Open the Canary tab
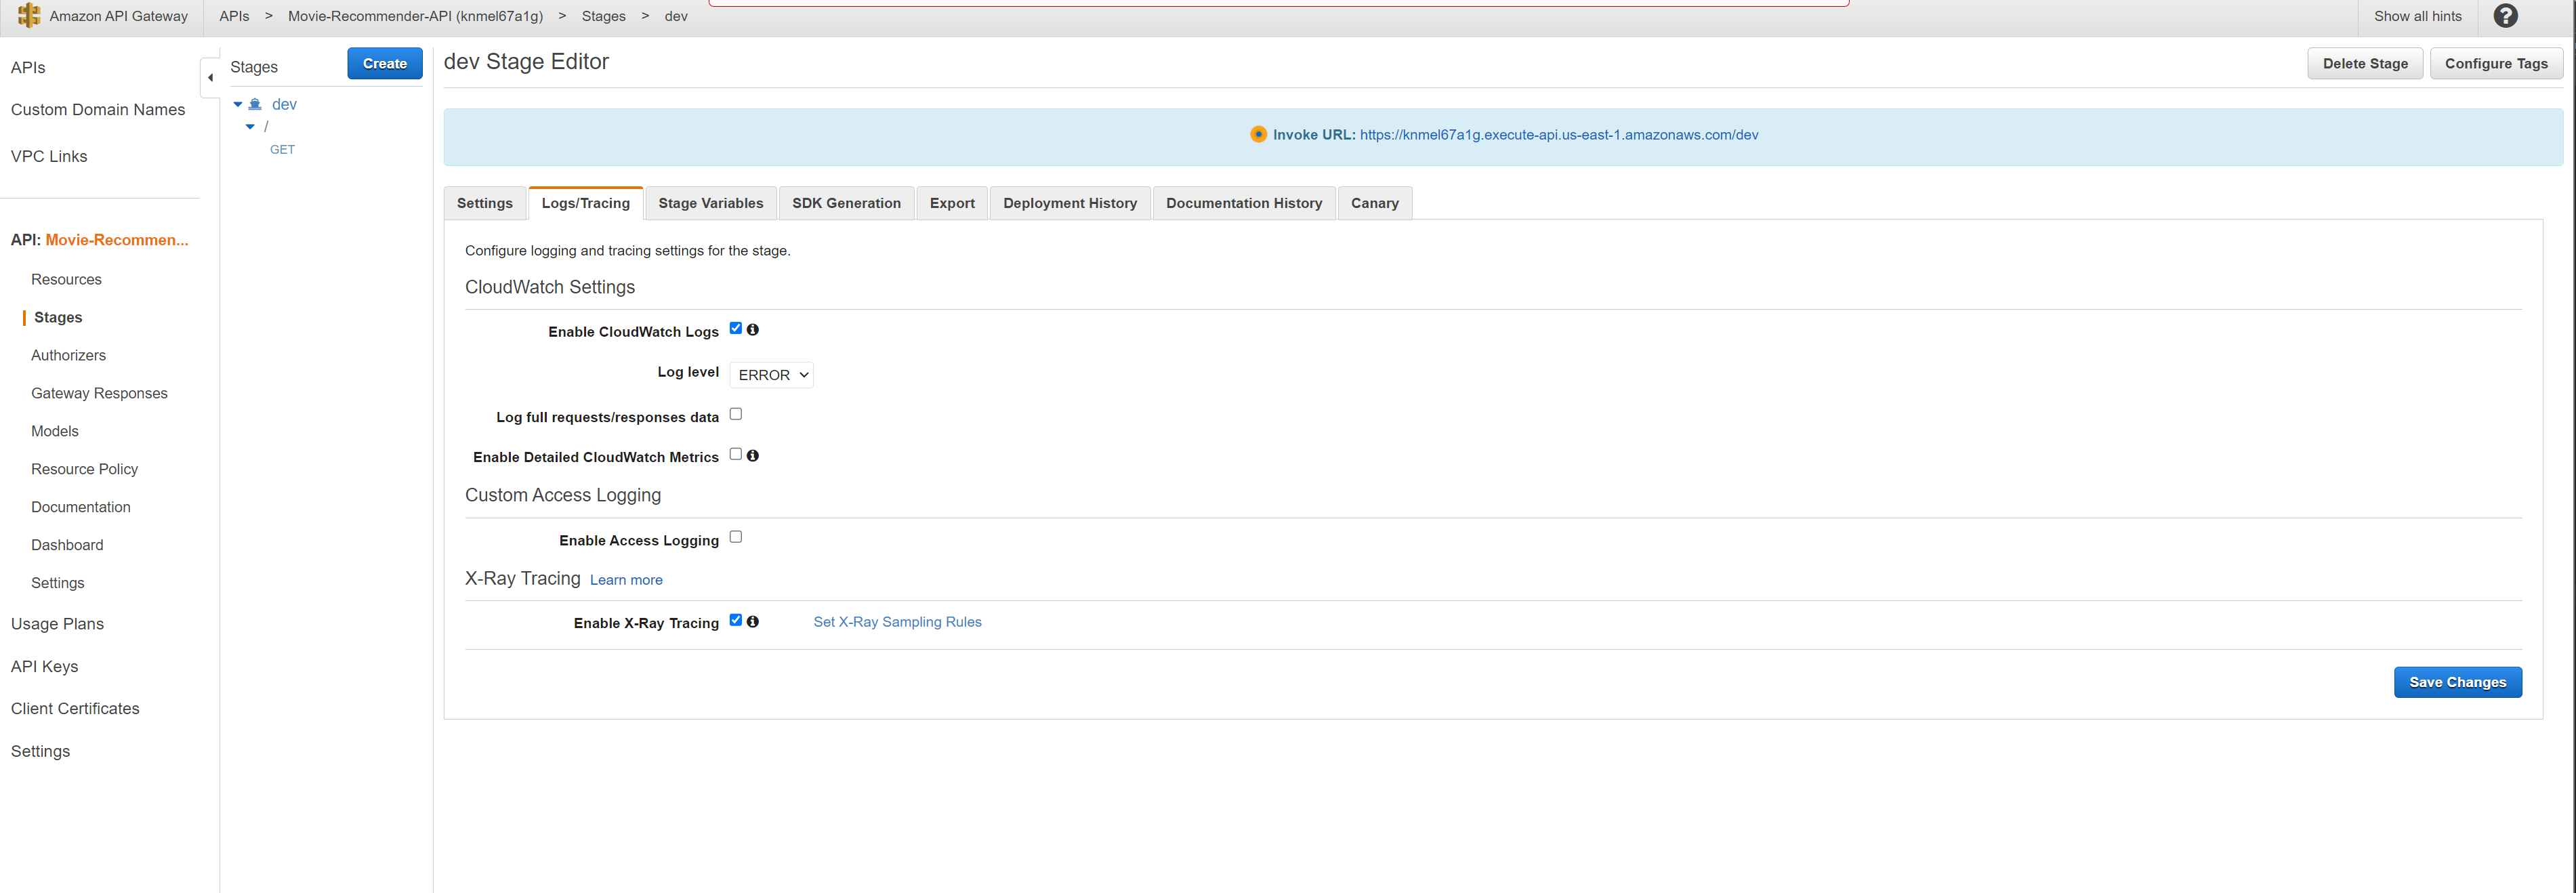The height and width of the screenshot is (893, 2576). (1374, 203)
